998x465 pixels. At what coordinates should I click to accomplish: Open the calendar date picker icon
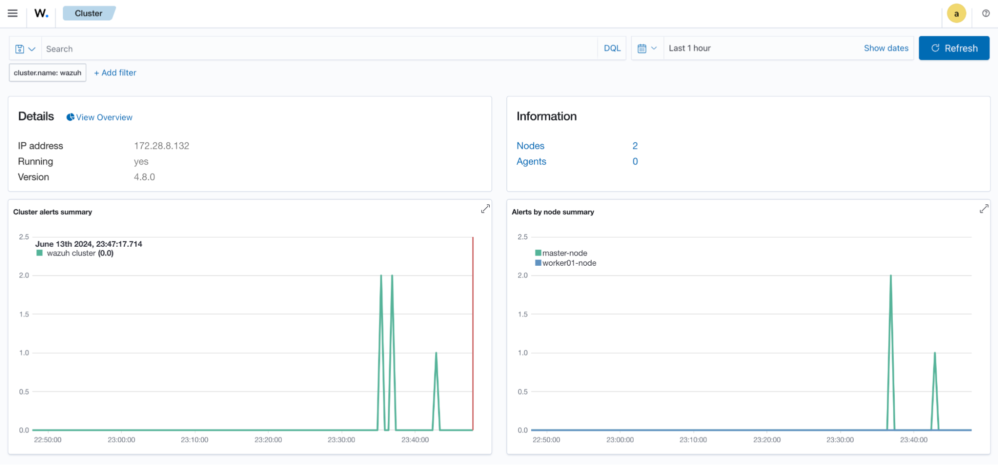[643, 48]
